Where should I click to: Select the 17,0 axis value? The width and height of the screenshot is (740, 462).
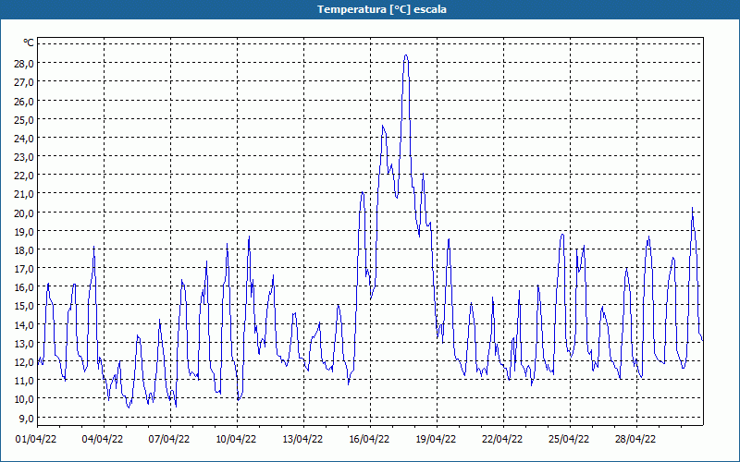pyautogui.click(x=24, y=268)
